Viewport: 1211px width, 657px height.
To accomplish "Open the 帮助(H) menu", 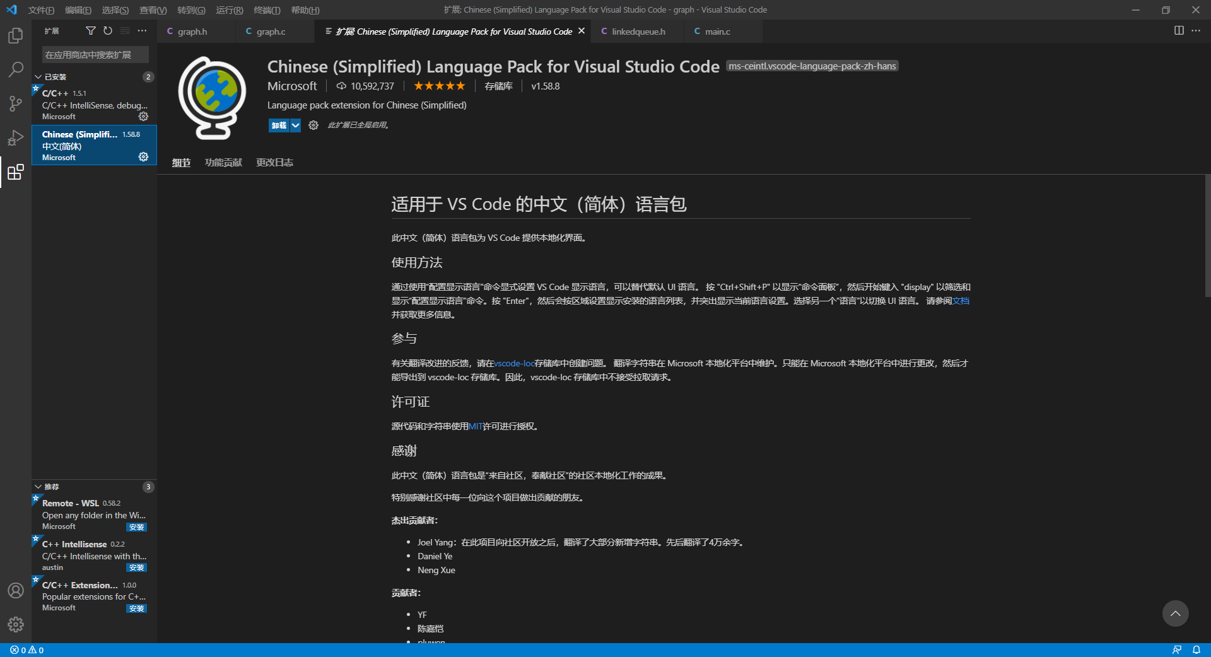I will [x=305, y=10].
